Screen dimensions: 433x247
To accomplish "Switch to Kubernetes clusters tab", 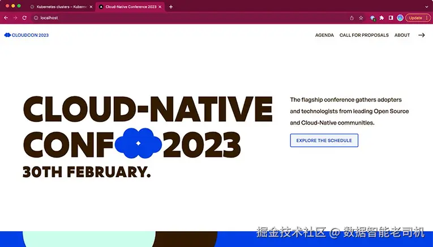I will 62,7.
